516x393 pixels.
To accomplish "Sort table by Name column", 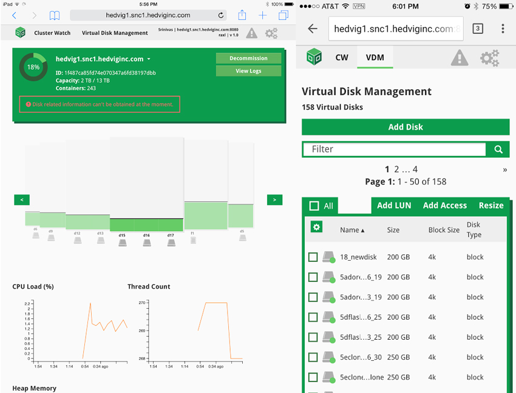I will point(352,230).
